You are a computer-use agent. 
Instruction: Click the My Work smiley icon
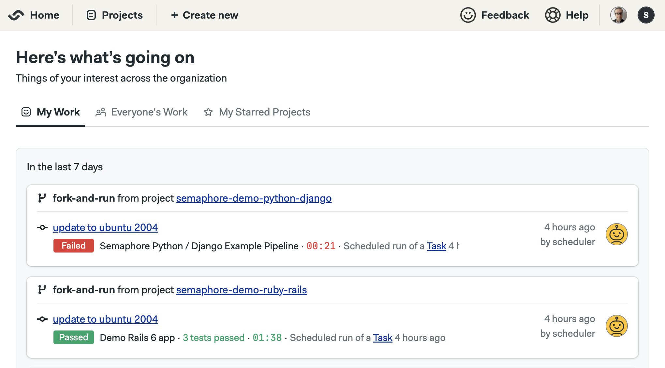[x=26, y=112]
